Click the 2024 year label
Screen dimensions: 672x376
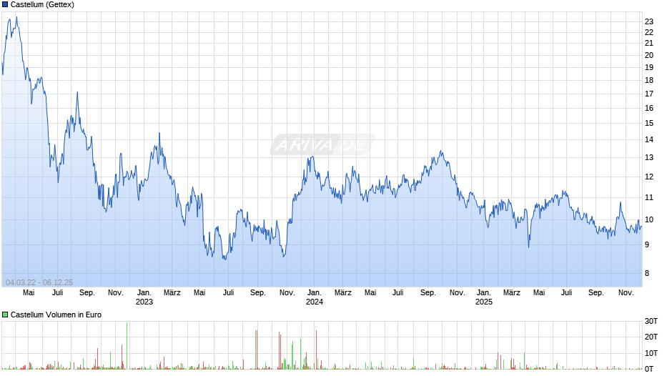pos(314,302)
